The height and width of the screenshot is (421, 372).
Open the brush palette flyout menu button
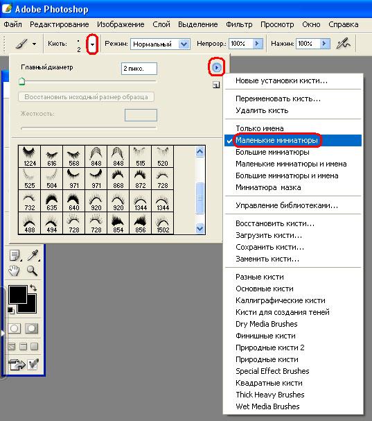click(216, 67)
